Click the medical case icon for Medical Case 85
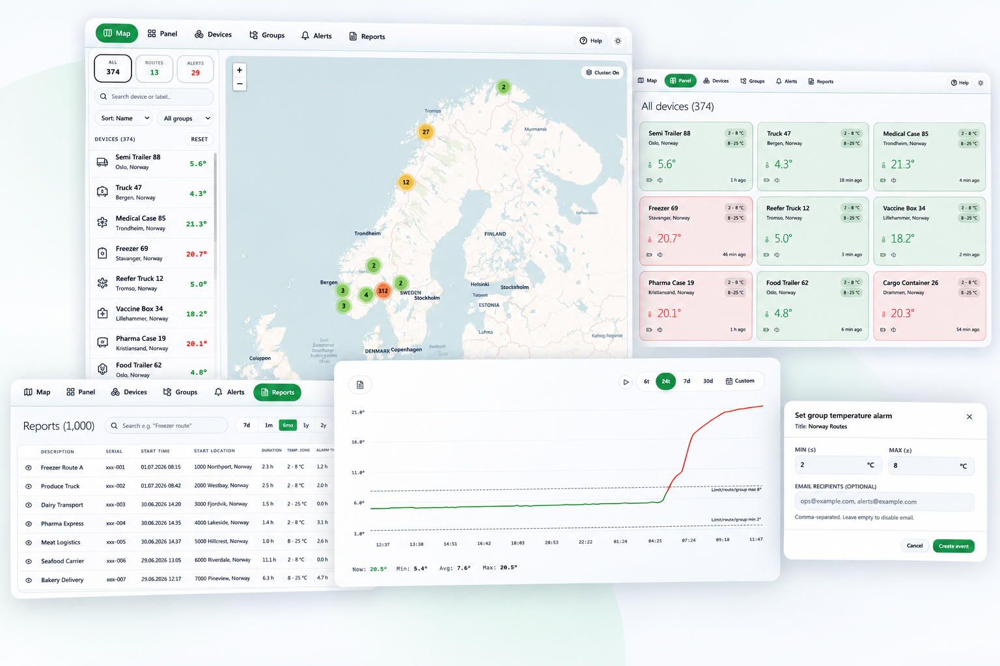Screen dimensions: 1000x666 pos(102,222)
